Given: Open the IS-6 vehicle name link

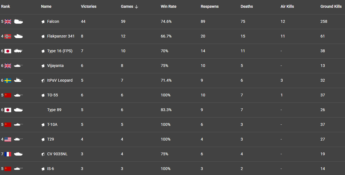Looking at the screenshot, I should click(51, 169).
